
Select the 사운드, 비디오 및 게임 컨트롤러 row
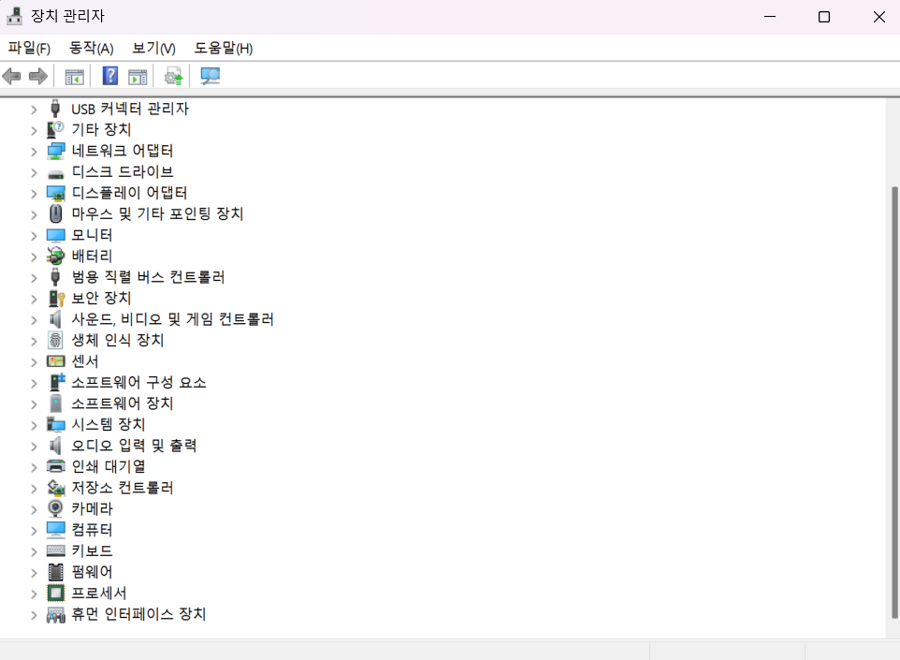172,319
